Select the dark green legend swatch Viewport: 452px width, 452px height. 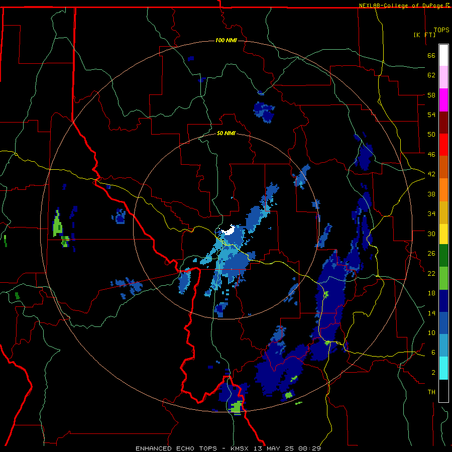pyautogui.click(x=443, y=256)
